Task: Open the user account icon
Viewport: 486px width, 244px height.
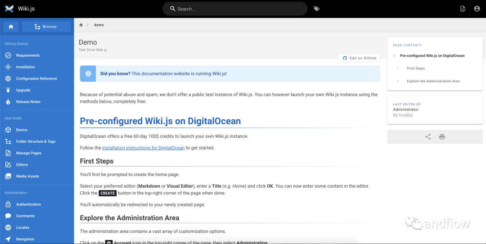Action: point(477,9)
